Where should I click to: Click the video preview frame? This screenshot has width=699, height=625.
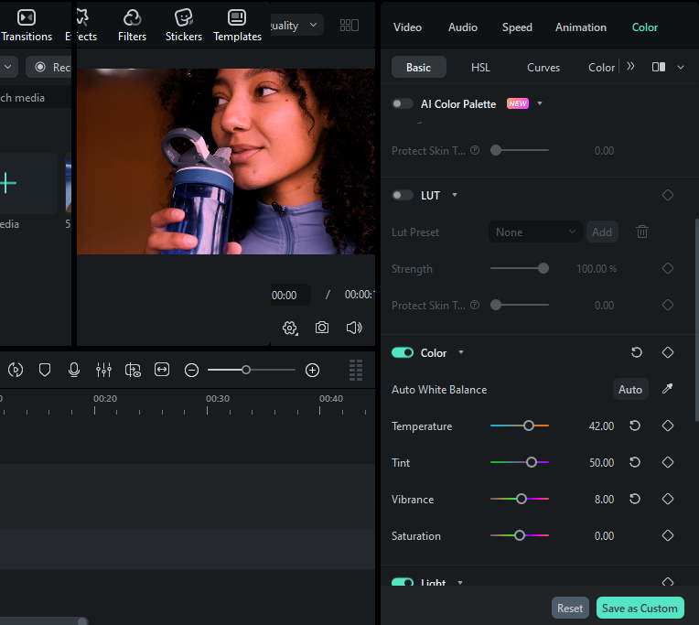(226, 161)
